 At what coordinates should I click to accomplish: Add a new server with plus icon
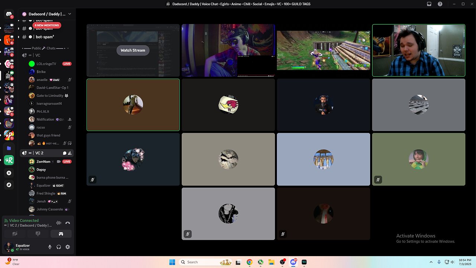[9, 173]
